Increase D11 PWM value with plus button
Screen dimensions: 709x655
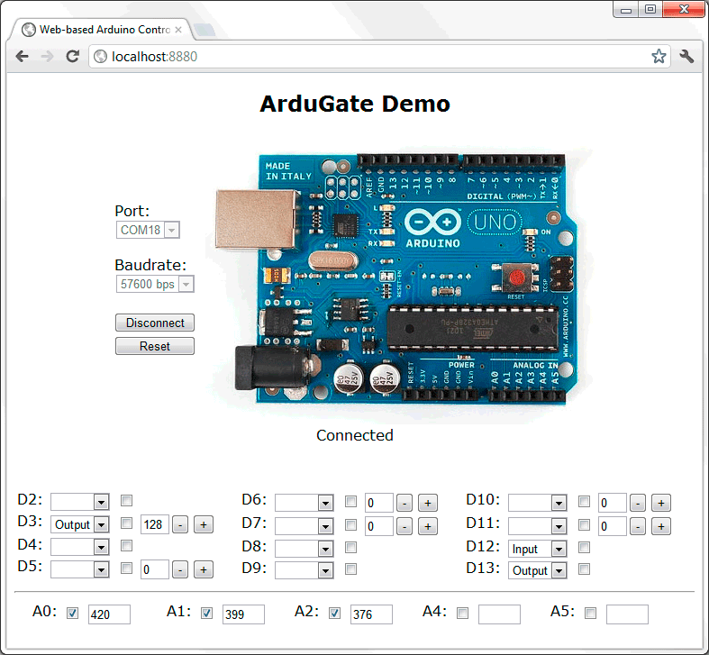pyautogui.click(x=661, y=526)
